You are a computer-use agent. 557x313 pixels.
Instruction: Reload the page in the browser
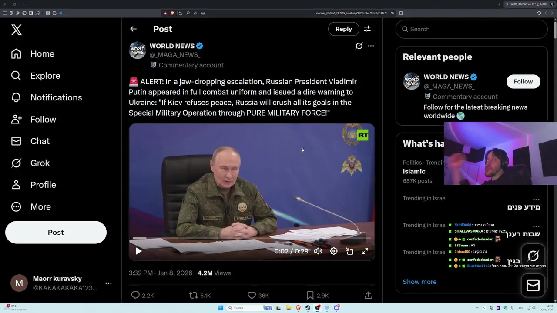tap(539, 13)
